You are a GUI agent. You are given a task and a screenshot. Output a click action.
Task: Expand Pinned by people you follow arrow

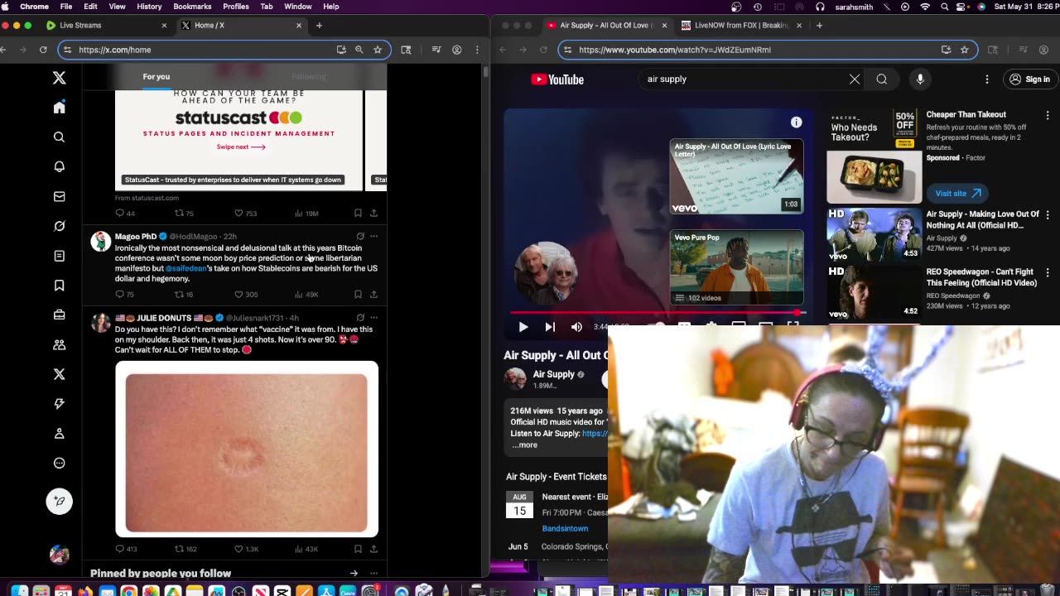(x=354, y=573)
